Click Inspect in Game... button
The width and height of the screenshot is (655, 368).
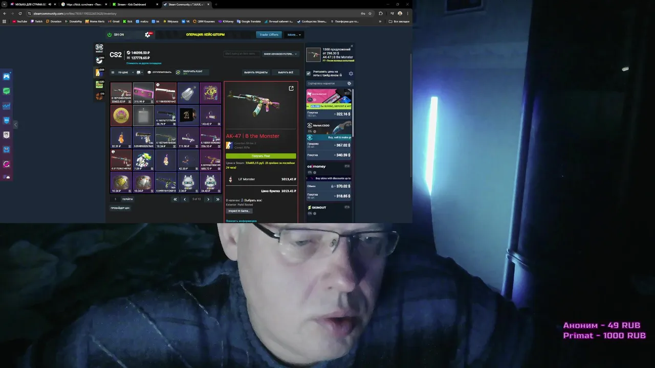pyautogui.click(x=239, y=211)
